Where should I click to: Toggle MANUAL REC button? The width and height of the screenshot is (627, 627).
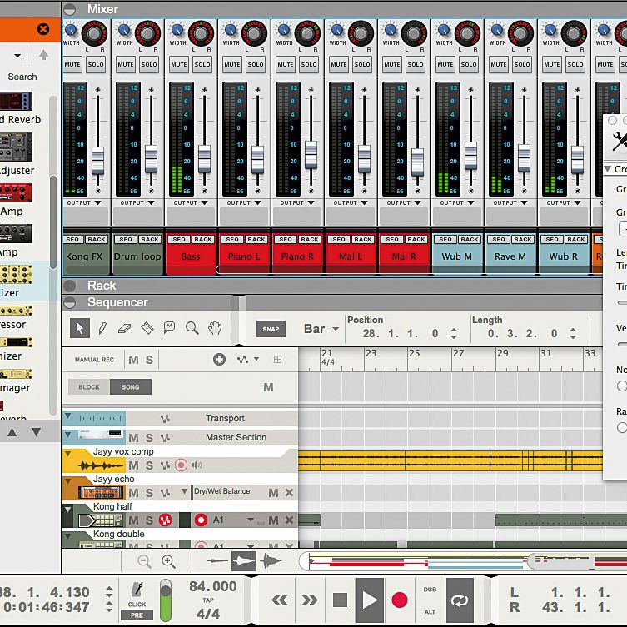point(94,360)
